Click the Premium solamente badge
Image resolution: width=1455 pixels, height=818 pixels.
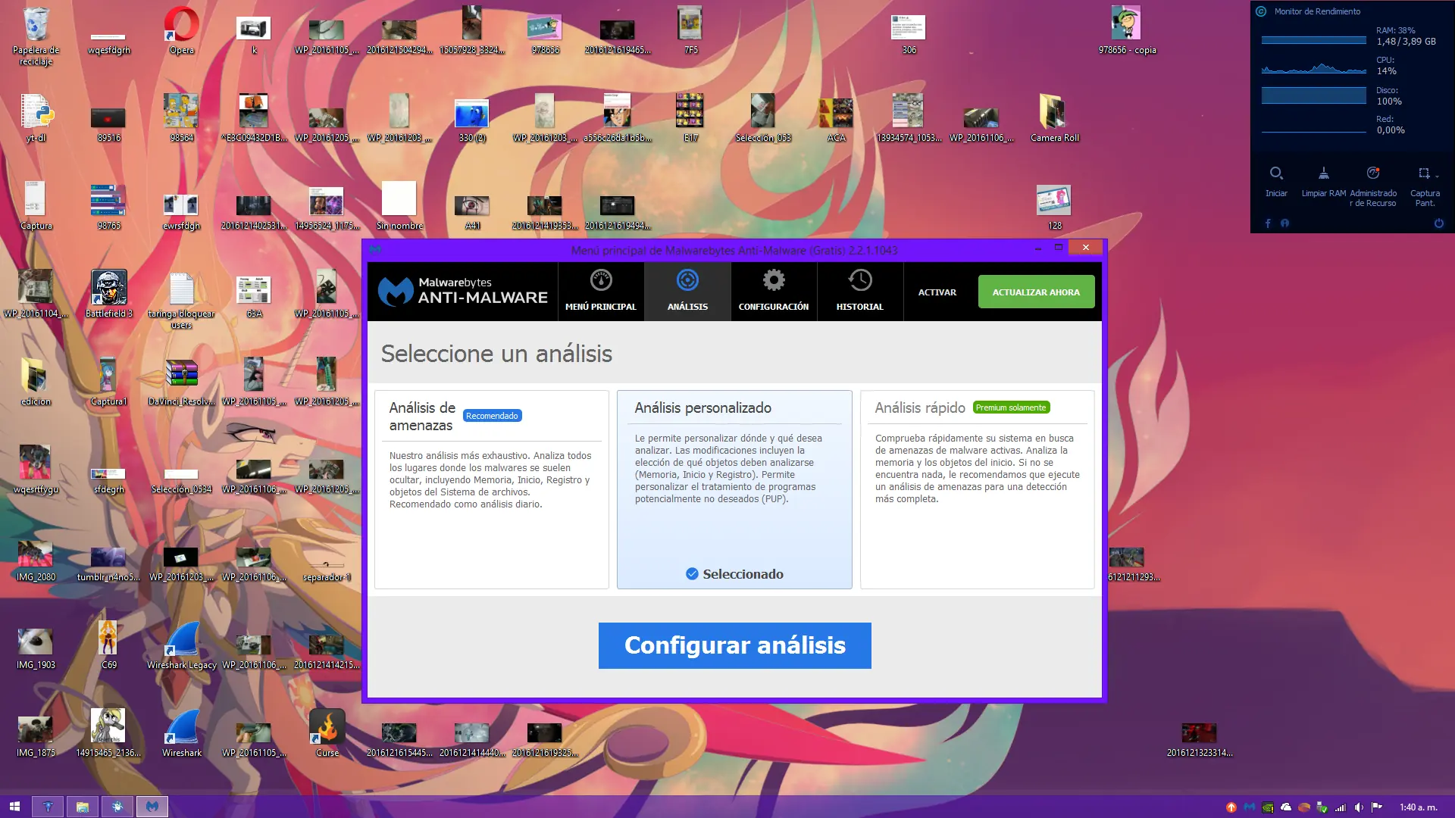(x=1011, y=407)
